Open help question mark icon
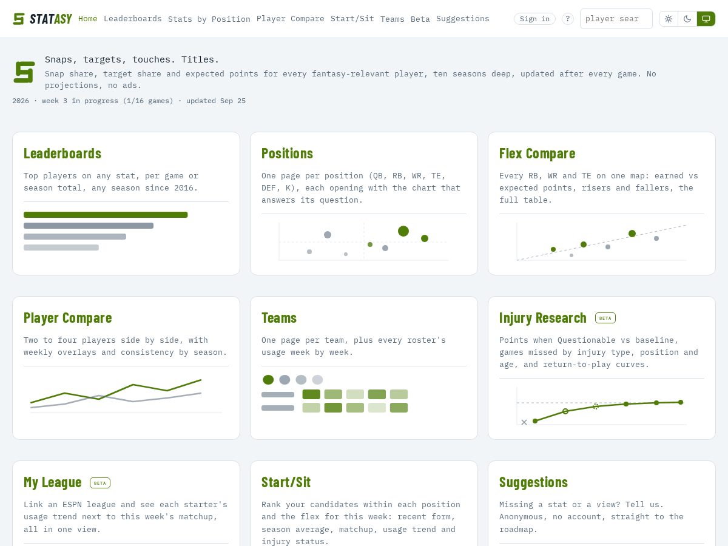 pos(568,19)
